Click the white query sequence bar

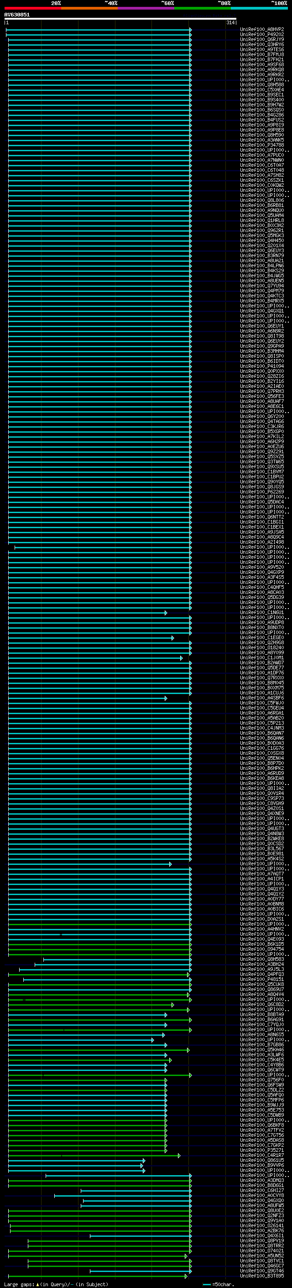tap(120, 18)
